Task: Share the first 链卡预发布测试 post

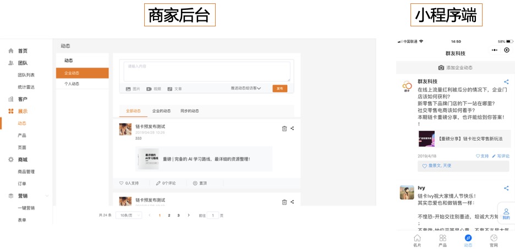Action: pos(292,129)
